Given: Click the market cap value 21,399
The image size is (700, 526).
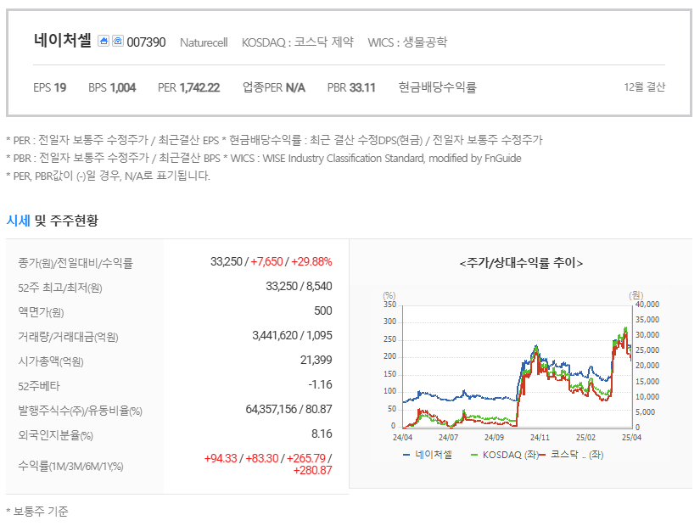Looking at the screenshot, I should 316,360.
